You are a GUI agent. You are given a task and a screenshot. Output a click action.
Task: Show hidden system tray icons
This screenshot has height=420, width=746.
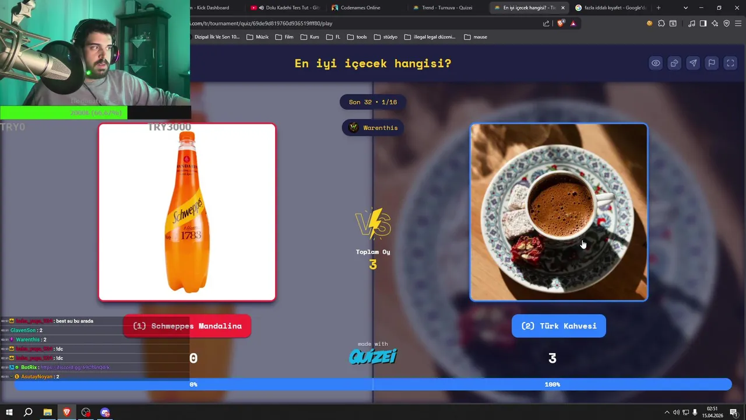[667, 412]
